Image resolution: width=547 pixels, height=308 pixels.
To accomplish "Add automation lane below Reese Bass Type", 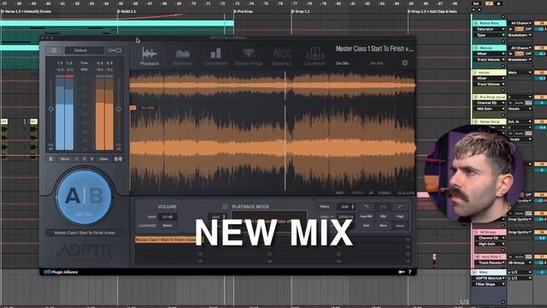I will (x=503, y=41).
